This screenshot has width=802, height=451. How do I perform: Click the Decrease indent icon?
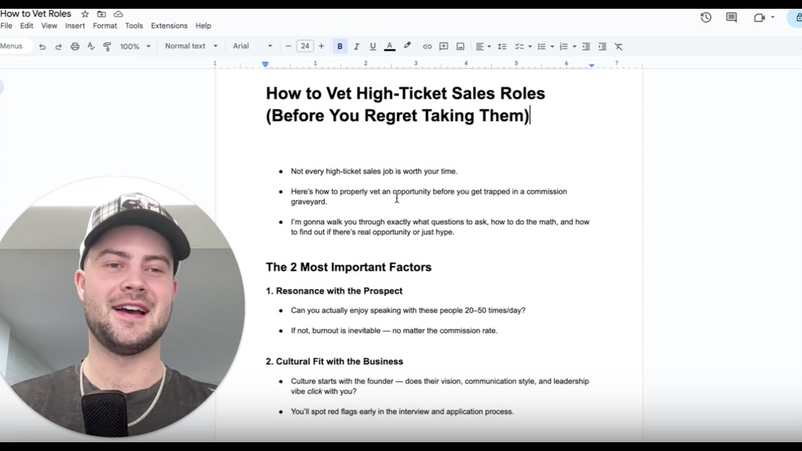pos(586,46)
